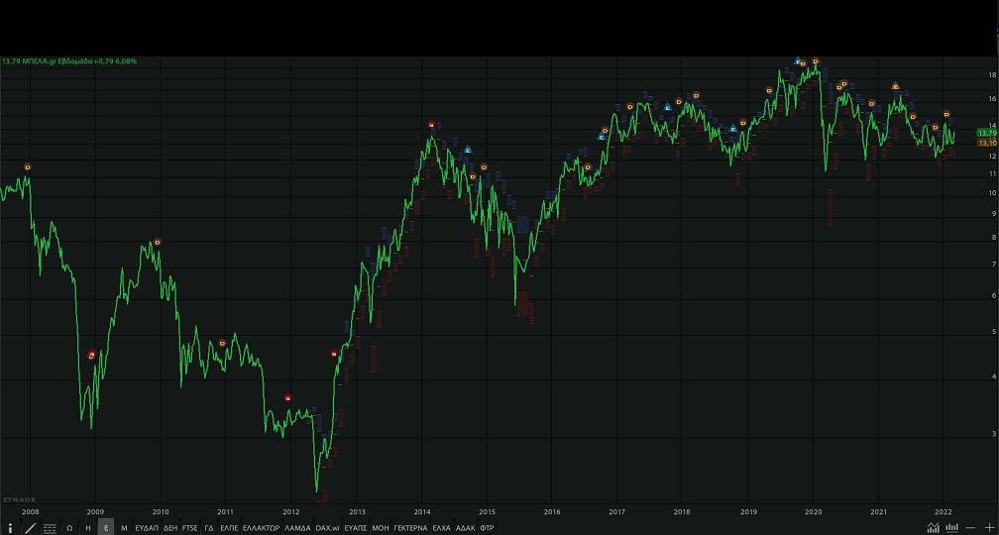Click the D marker near the start of 2011
Viewport: 999px width, 535px height.
pos(222,343)
